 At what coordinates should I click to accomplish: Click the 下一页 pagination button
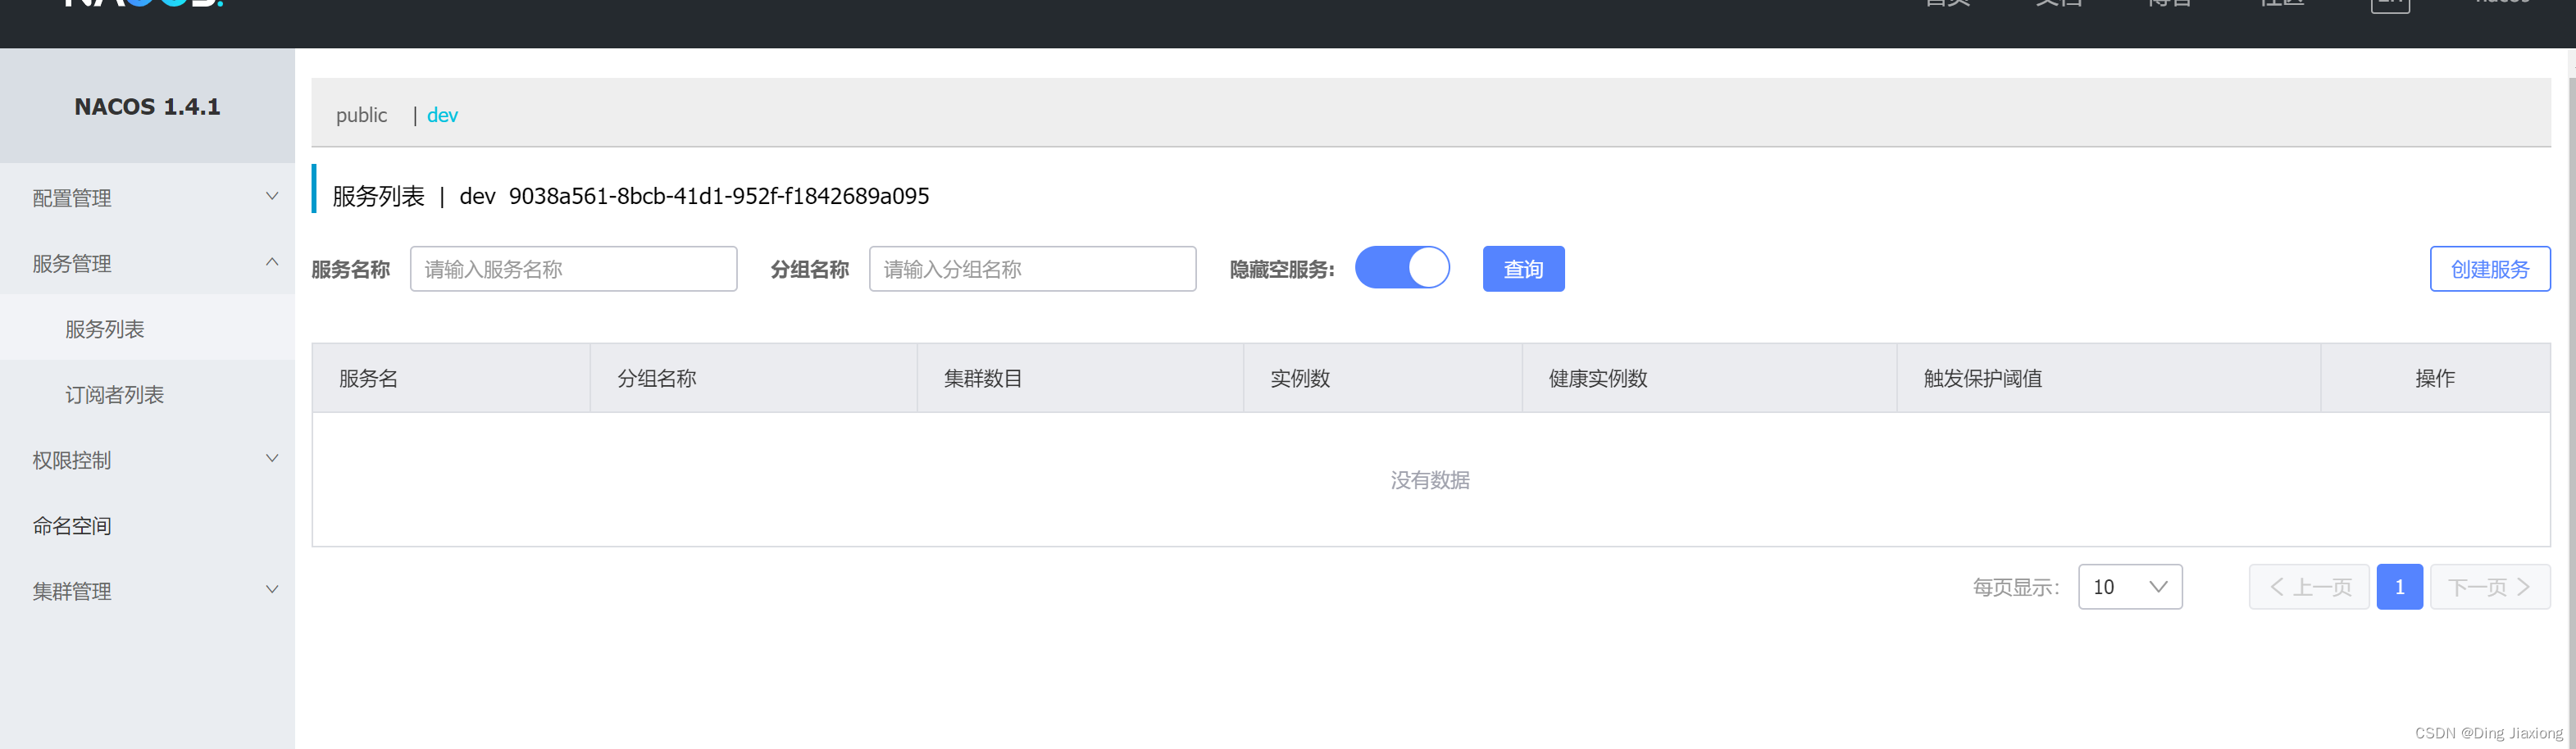pyautogui.click(x=2489, y=587)
